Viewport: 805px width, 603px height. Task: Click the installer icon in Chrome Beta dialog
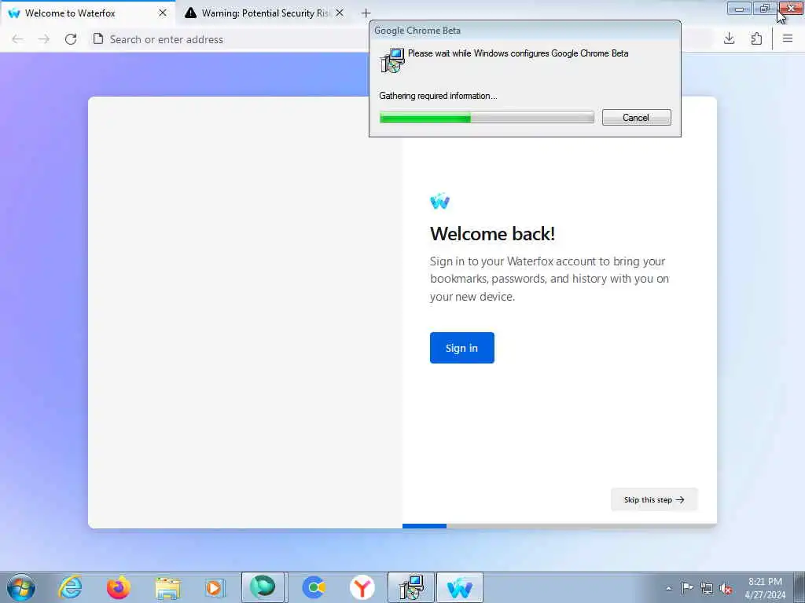(x=392, y=60)
